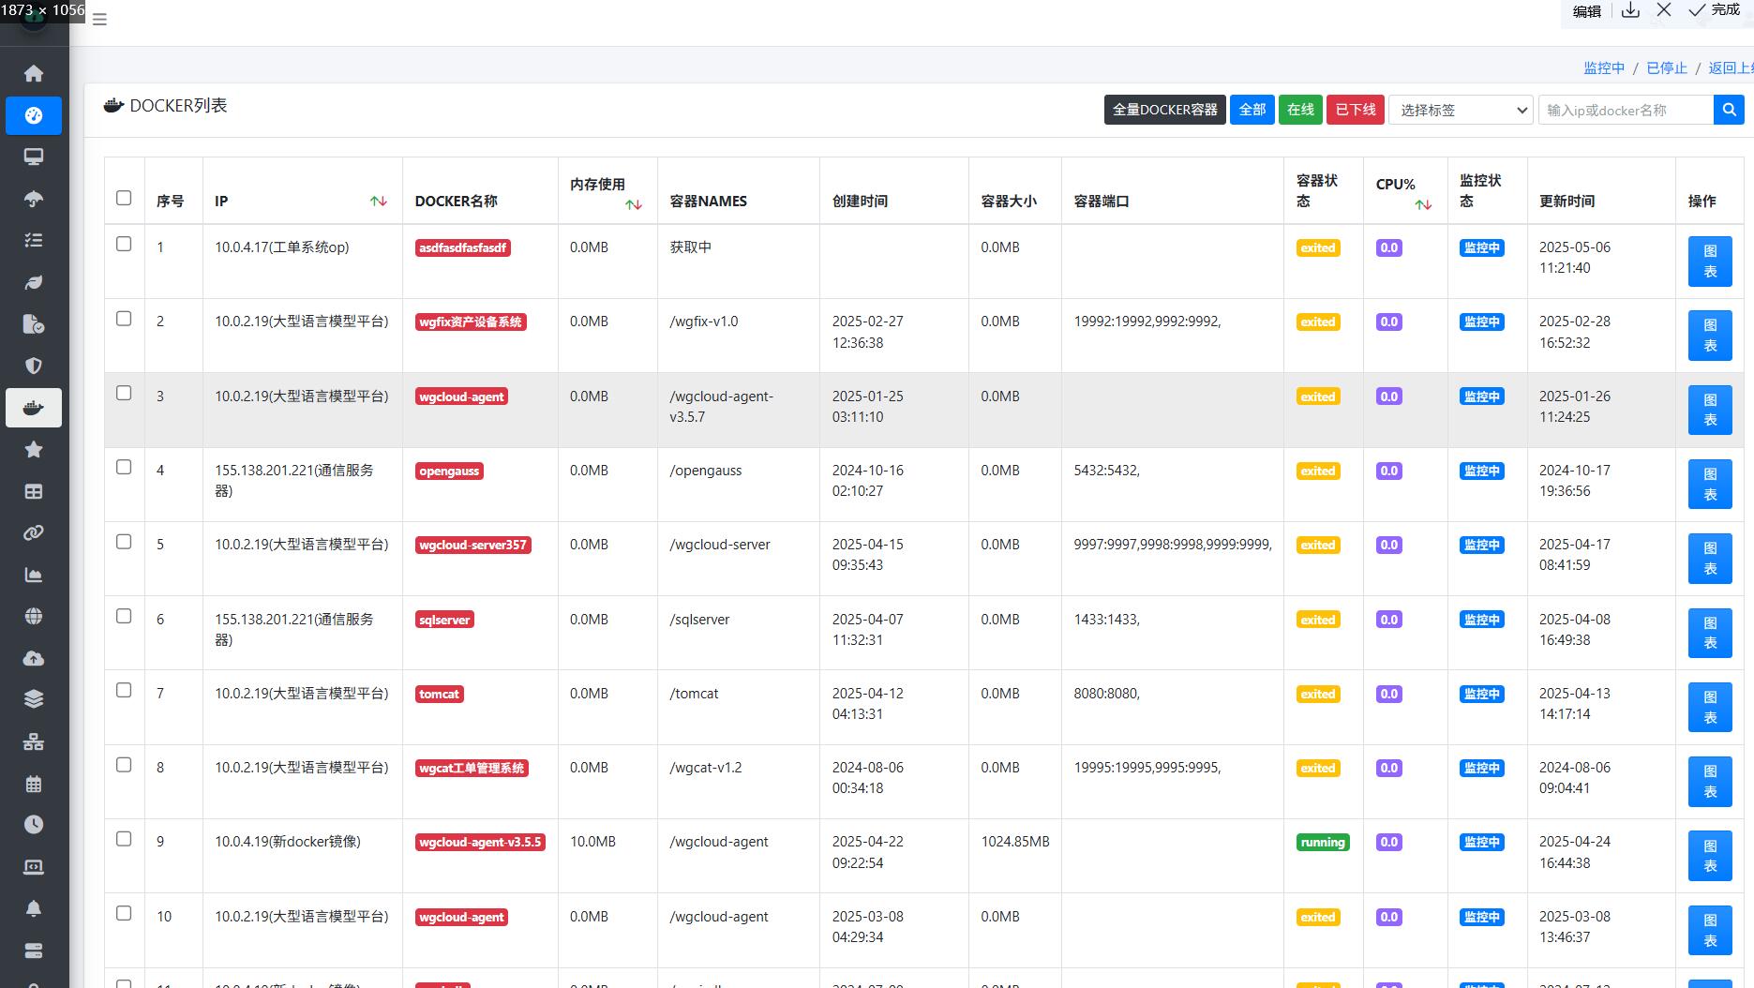Click the dashboard gauge icon in the sidebar
1754x988 pixels.
(34, 115)
